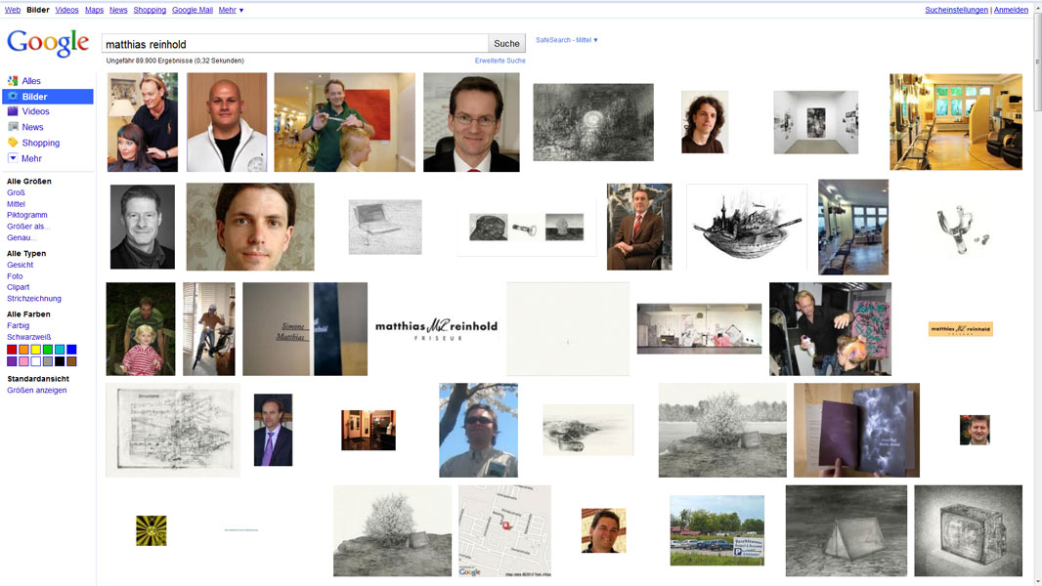Filter images by green color swatch
This screenshot has width=1042, height=586.
click(48, 350)
